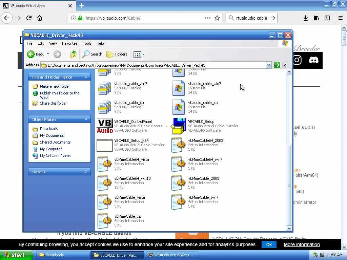
Task: Open the Views dropdown button
Action: pyautogui.click(x=139, y=54)
